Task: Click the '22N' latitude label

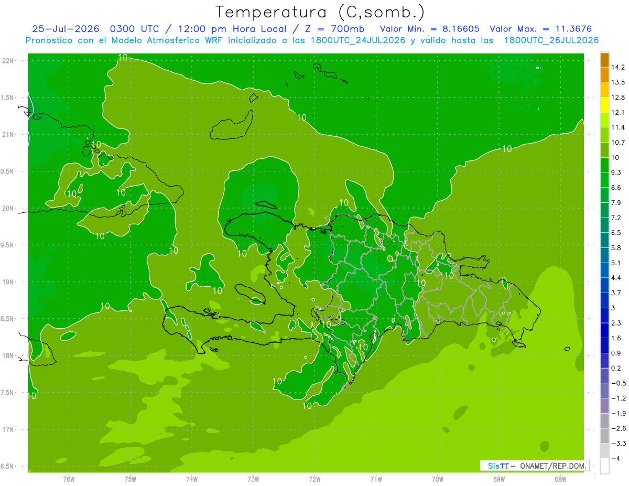Action: pos(8,61)
